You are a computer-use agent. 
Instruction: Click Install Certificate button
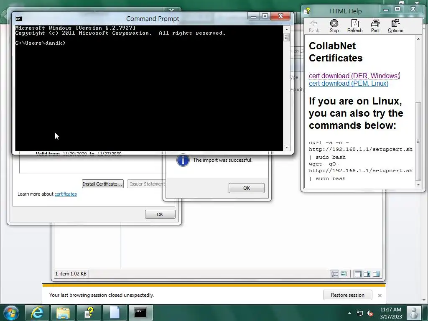(103, 184)
